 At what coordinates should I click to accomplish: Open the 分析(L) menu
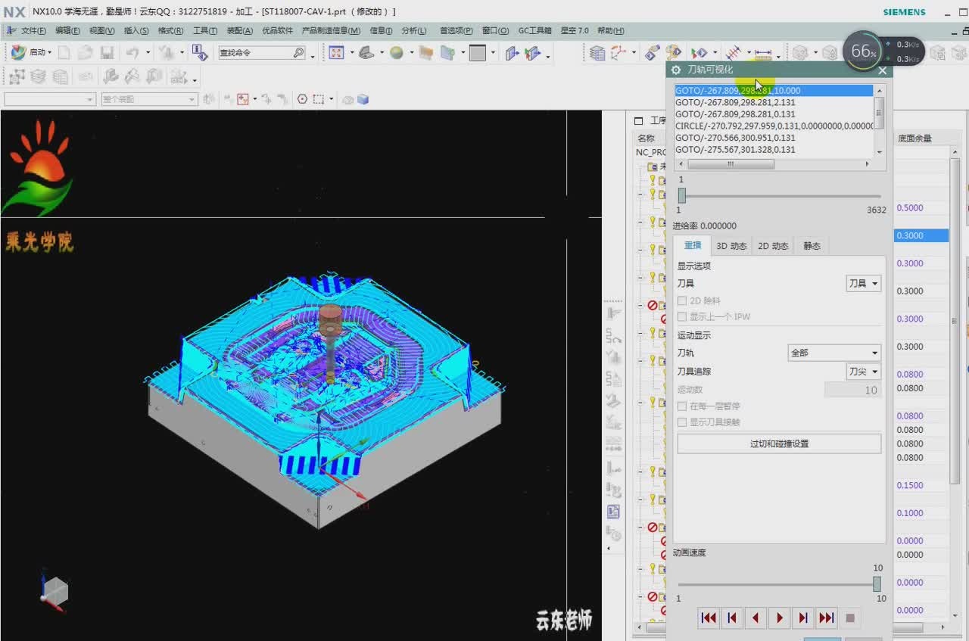tap(414, 30)
